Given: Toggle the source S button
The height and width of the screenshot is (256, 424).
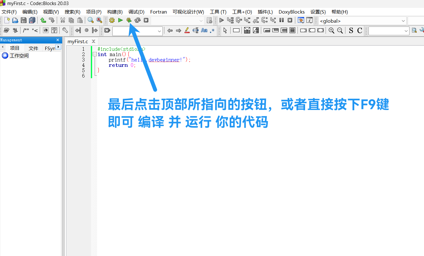Looking at the screenshot, I should pos(351,30).
